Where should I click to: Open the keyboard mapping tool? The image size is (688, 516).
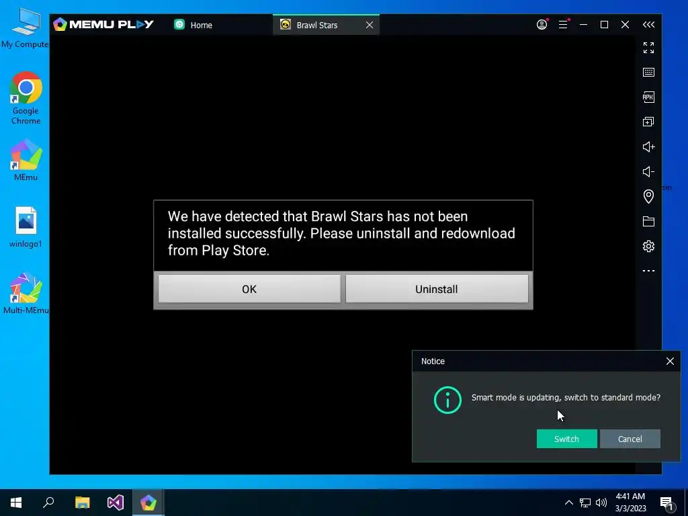pyautogui.click(x=648, y=72)
